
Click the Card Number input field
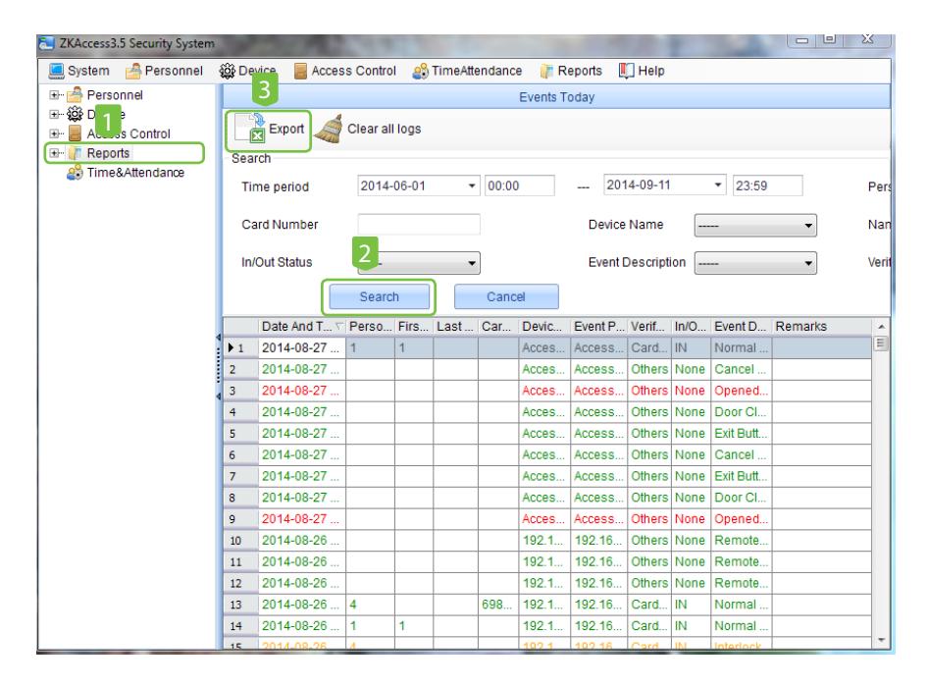click(419, 225)
